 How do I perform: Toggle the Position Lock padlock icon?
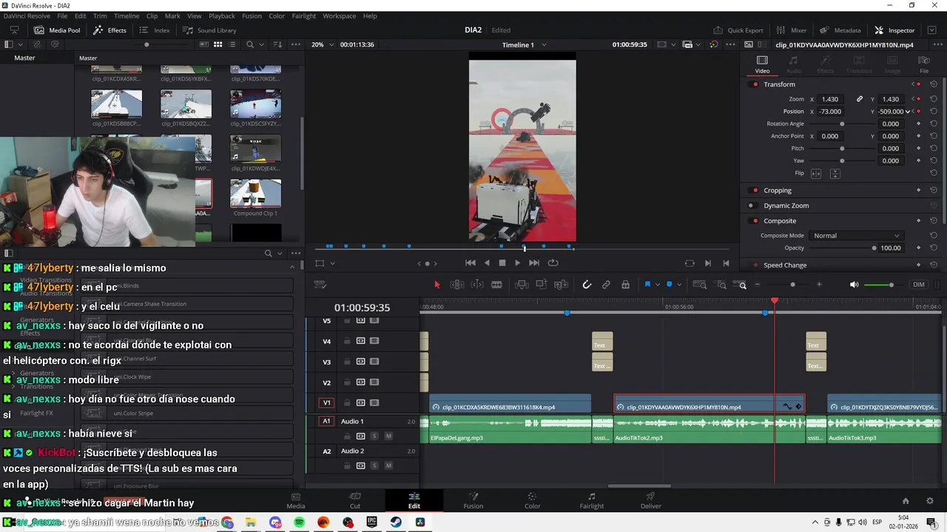(625, 284)
